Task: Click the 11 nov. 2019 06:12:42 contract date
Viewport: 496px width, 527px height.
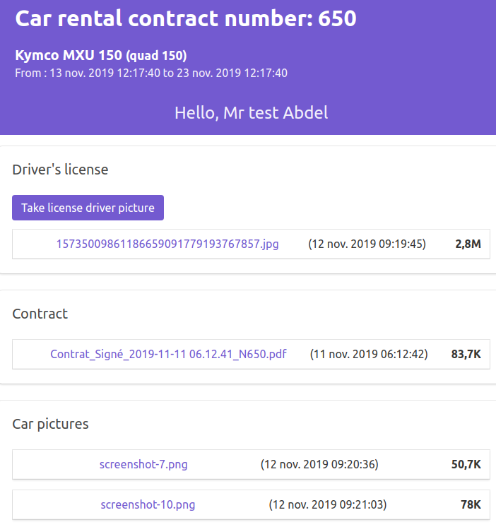Action: [x=369, y=355]
